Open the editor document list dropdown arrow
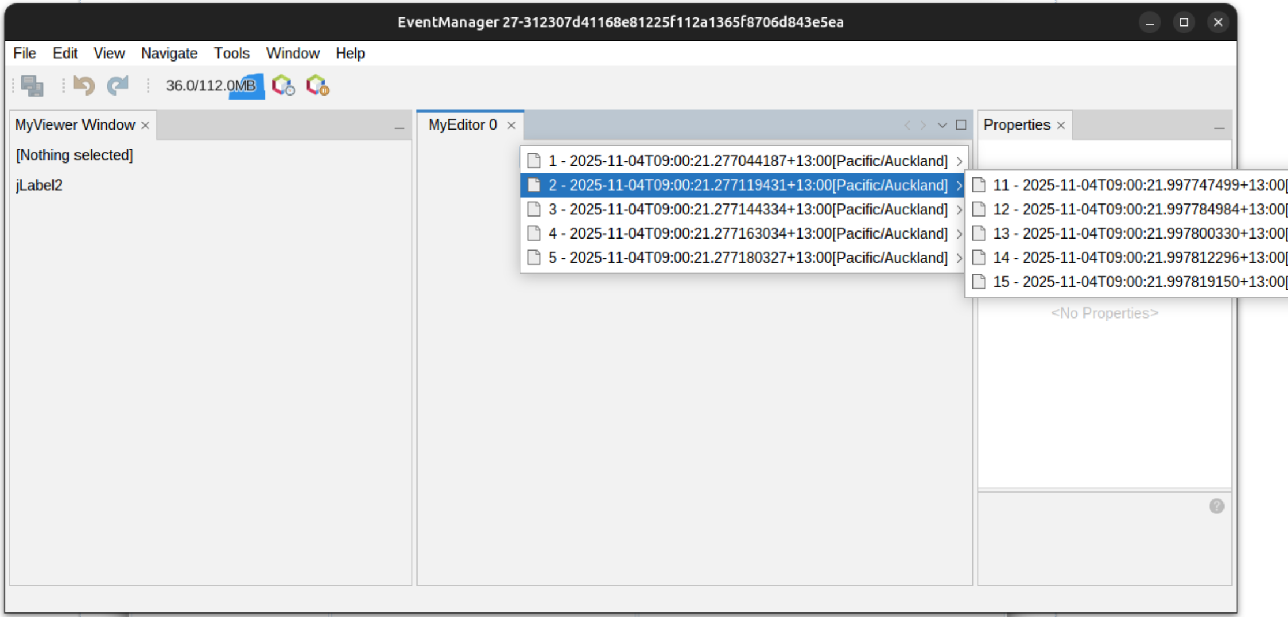1288x617 pixels. [942, 125]
